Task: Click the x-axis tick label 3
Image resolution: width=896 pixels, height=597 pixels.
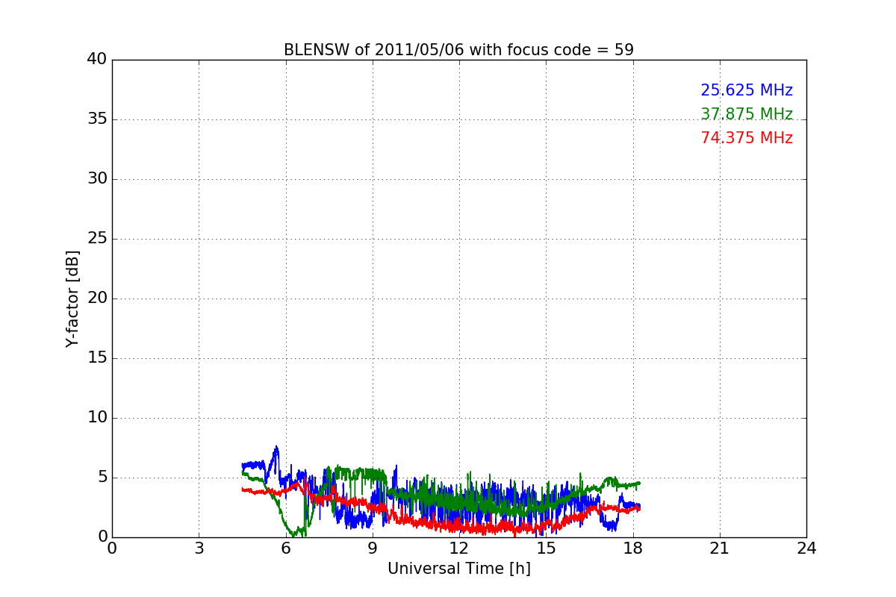Action: 199,548
